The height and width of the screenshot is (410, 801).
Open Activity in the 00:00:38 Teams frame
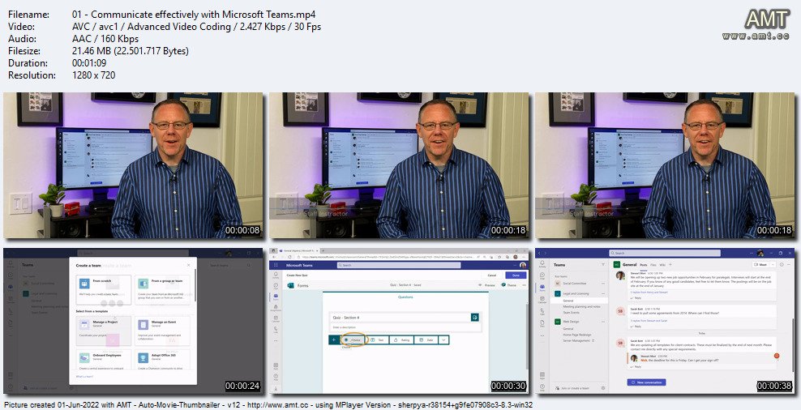[542, 264]
